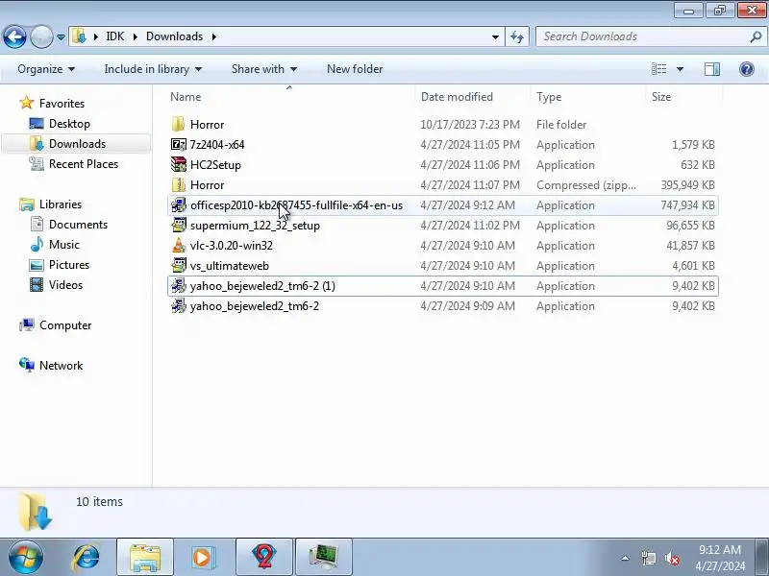769x576 pixels.
Task: Toggle the preview pane
Action: [712, 69]
